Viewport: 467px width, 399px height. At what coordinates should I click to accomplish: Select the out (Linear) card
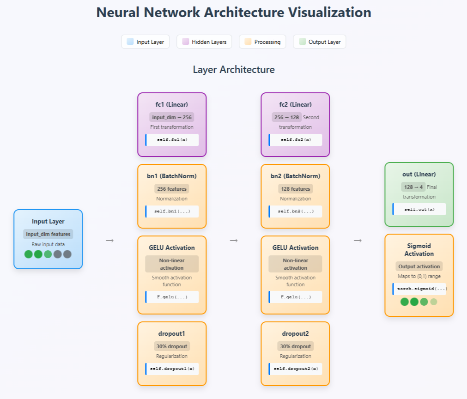click(x=419, y=194)
